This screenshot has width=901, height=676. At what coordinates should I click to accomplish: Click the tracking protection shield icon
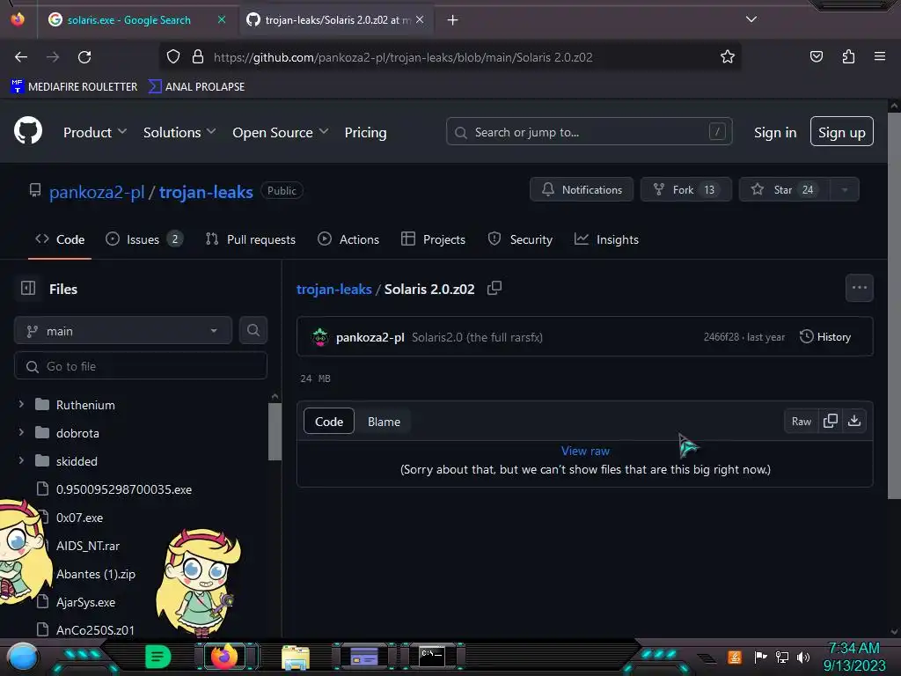pyautogui.click(x=173, y=56)
